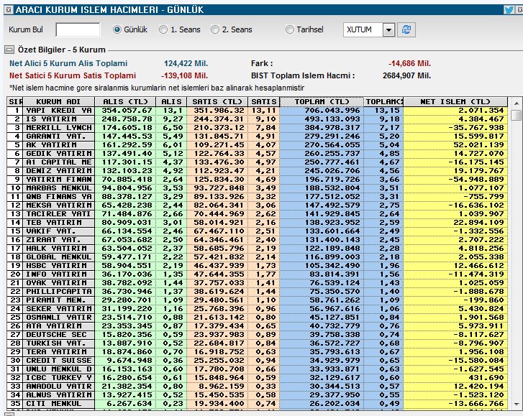Select the YAPI KREDI YA row

[257, 111]
